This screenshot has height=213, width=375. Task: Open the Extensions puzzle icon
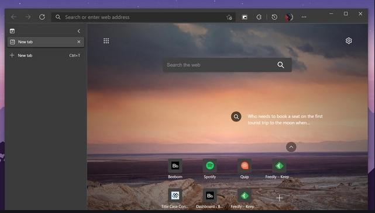pyautogui.click(x=259, y=17)
